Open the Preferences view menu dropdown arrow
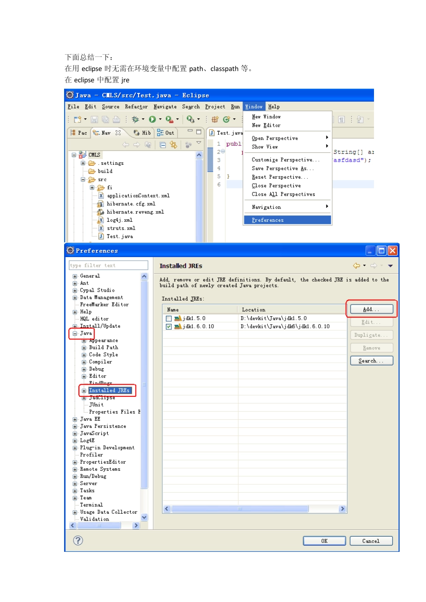 tap(391, 266)
